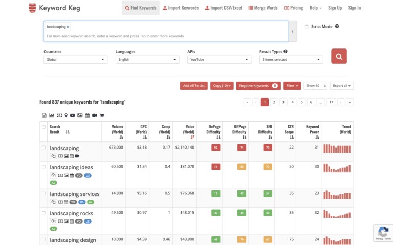Sort by Volume (World) column
This screenshot has height=245, width=393.
point(121,137)
